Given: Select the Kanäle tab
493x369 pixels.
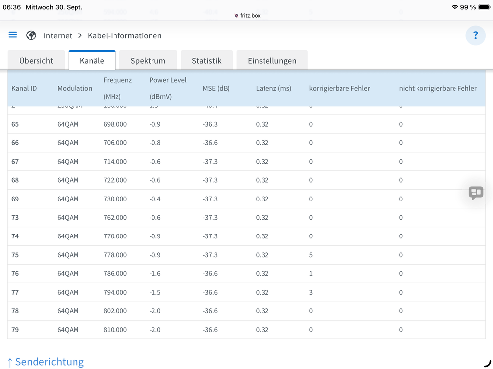Looking at the screenshot, I should pos(92,60).
